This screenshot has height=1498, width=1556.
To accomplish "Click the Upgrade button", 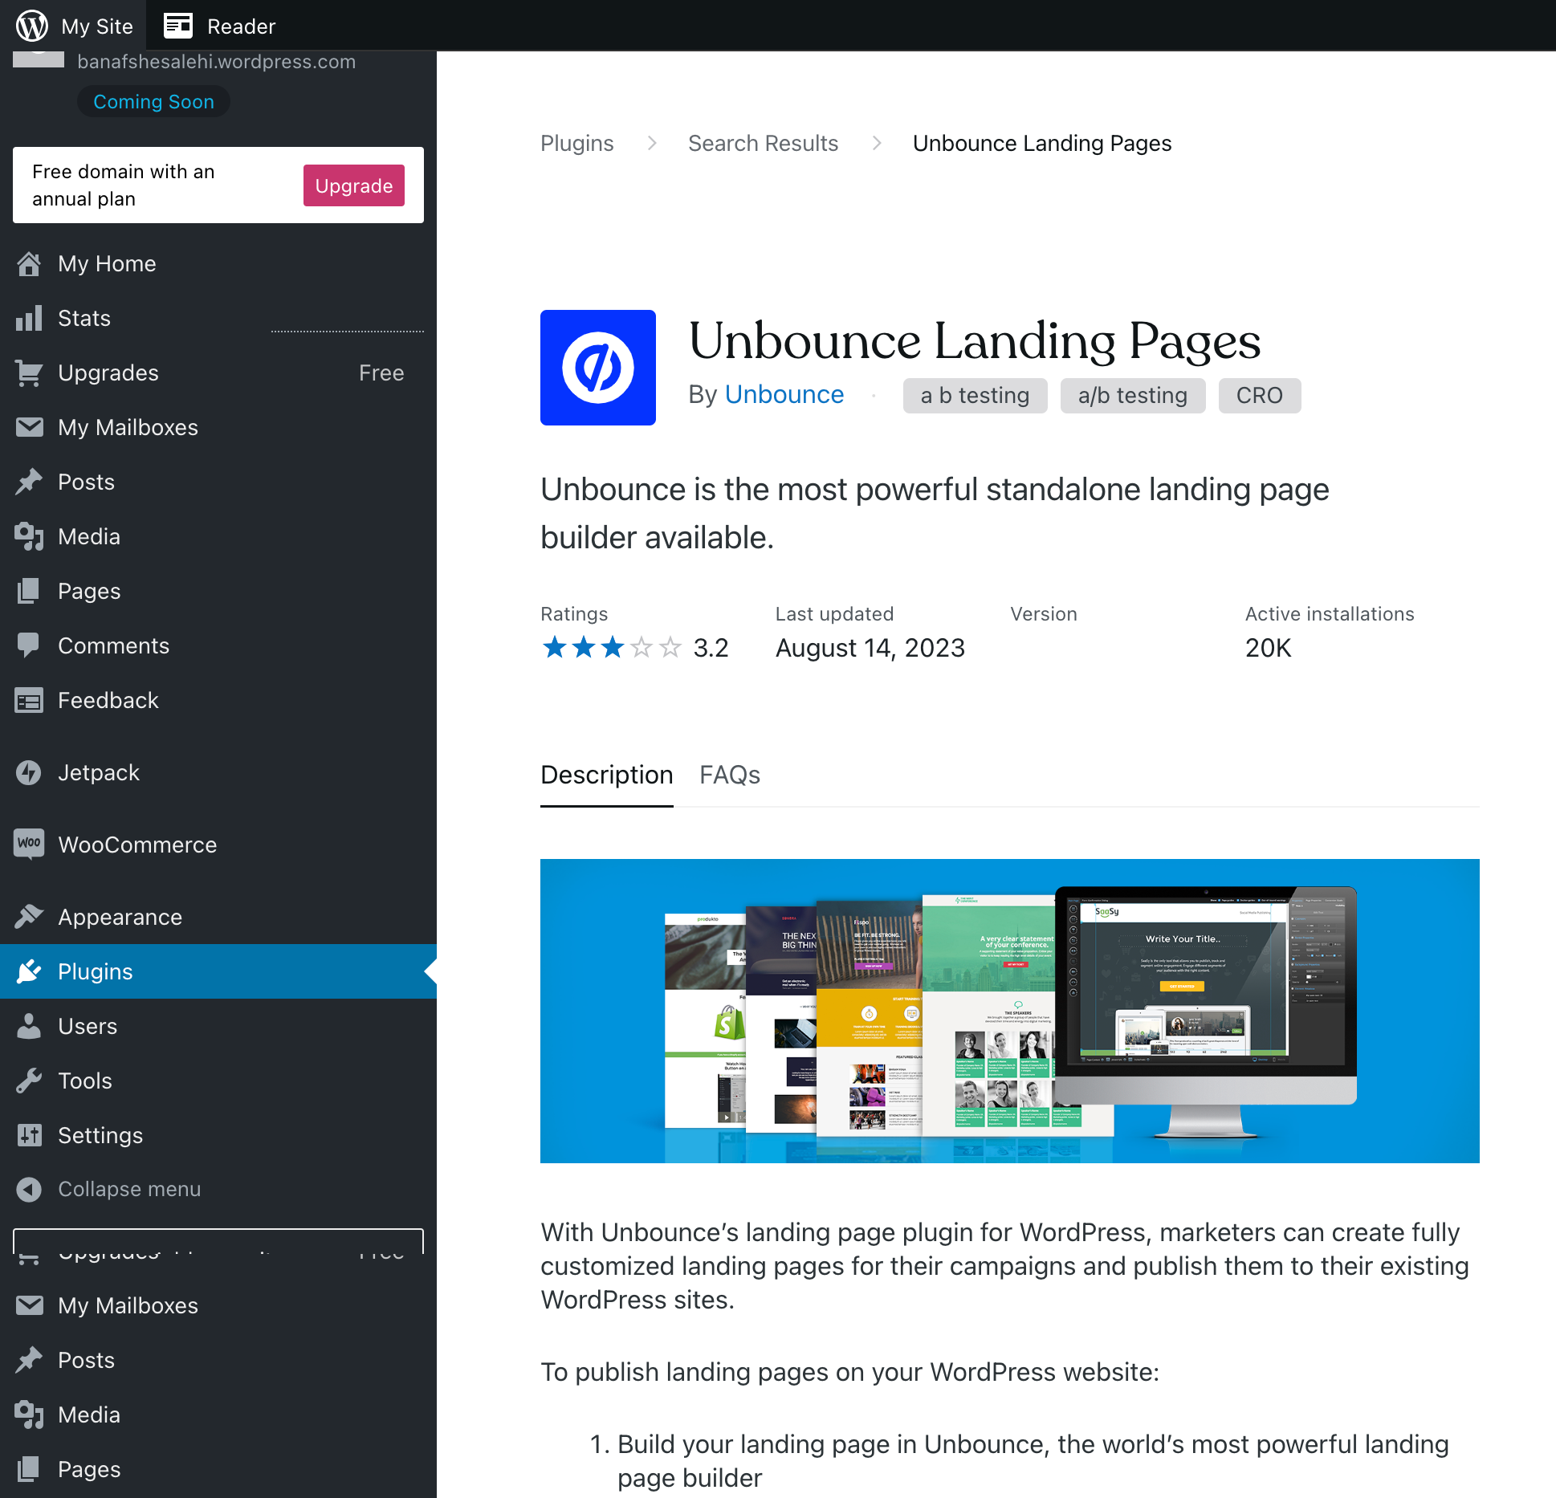I will tap(353, 185).
